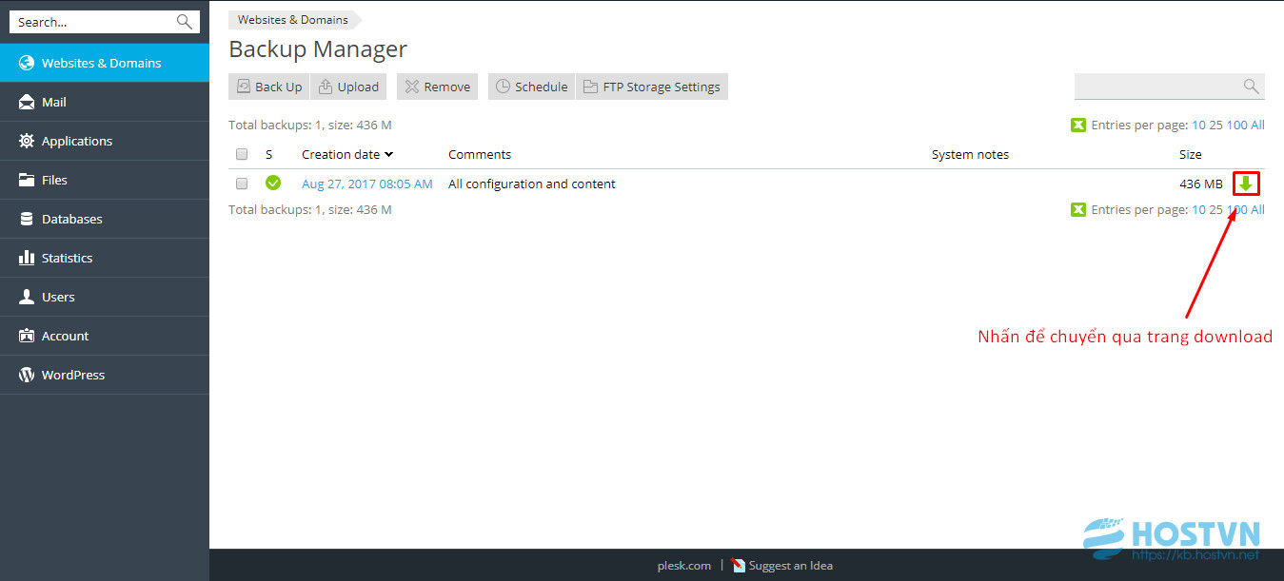Click the Comments column header
Viewport: 1284px width, 581px height.
[x=480, y=154]
